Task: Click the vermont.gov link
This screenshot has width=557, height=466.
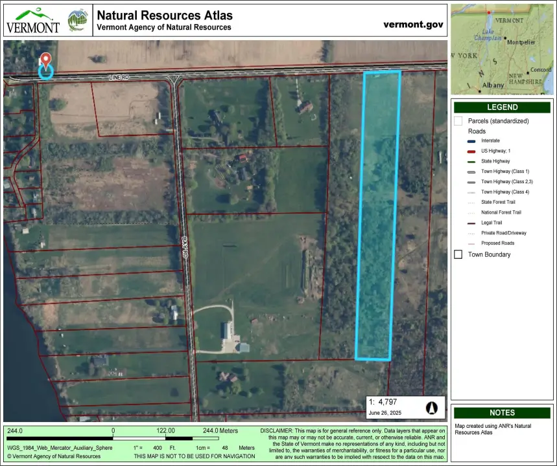Action: pos(413,24)
